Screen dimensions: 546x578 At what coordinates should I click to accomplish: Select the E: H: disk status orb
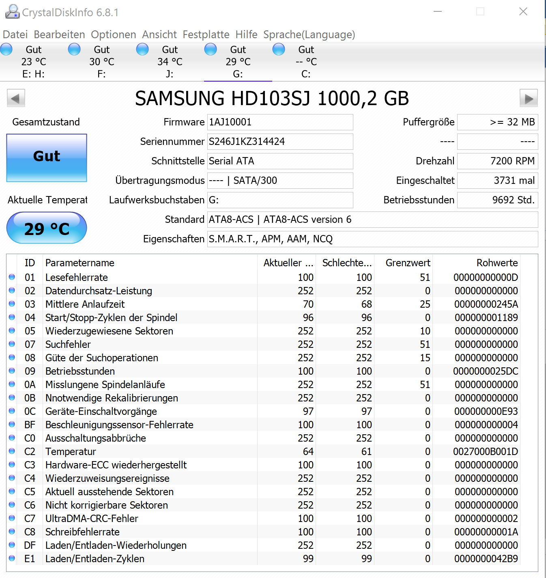pyautogui.click(x=6, y=50)
